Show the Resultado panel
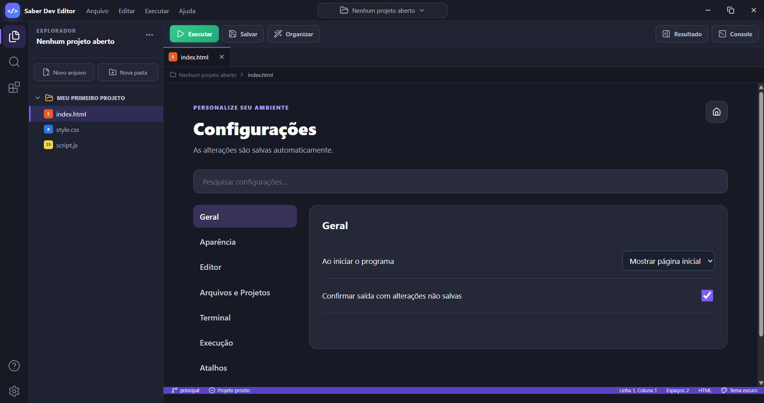Viewport: 764px width, 403px height. coord(682,34)
